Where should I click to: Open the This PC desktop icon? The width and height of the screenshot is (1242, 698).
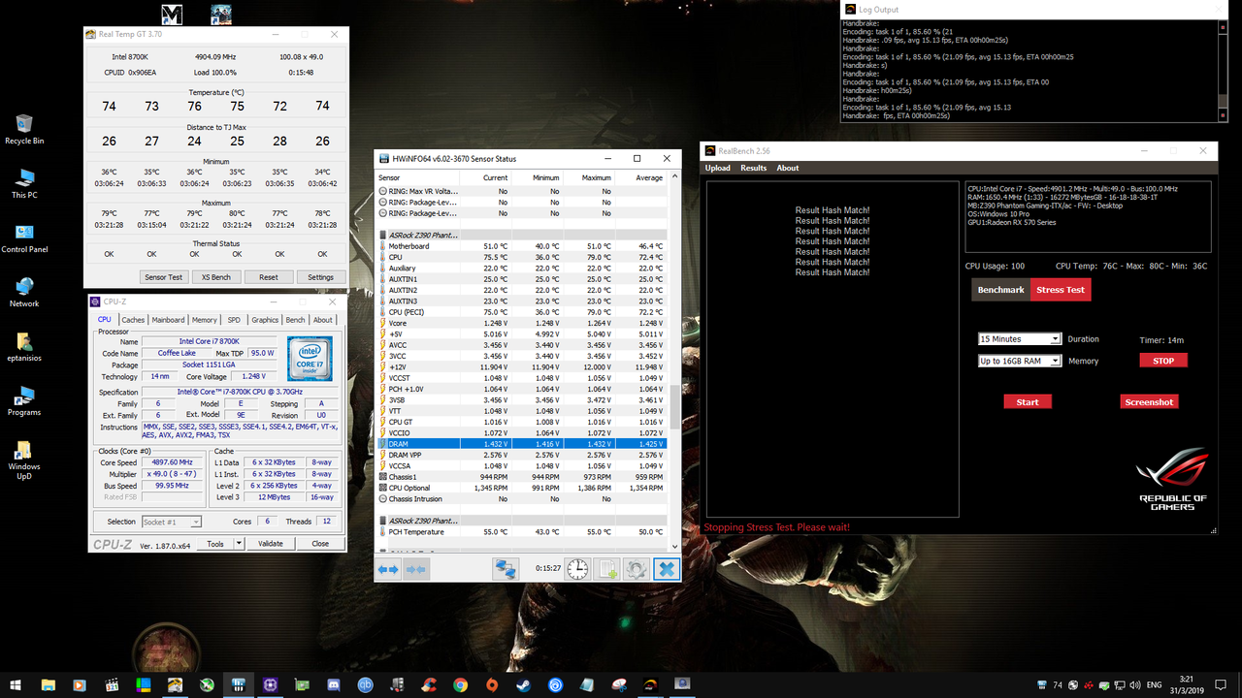point(24,183)
